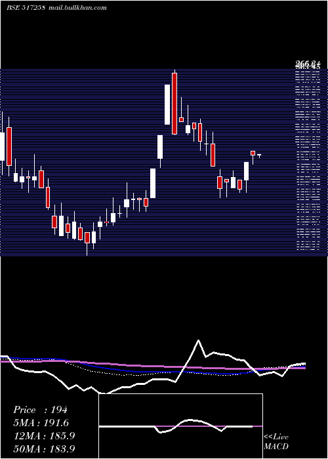The width and height of the screenshot is (328, 459).
Task: Click the top price label on the axis
Action: tap(308, 63)
